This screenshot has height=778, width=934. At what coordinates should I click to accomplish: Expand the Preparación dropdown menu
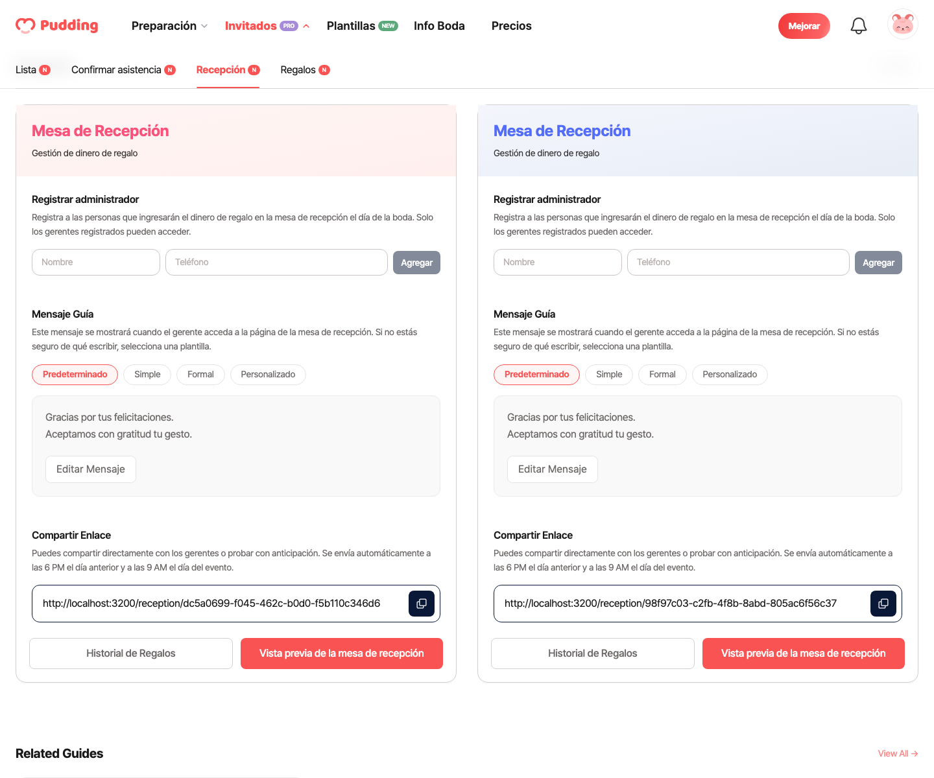(x=169, y=26)
